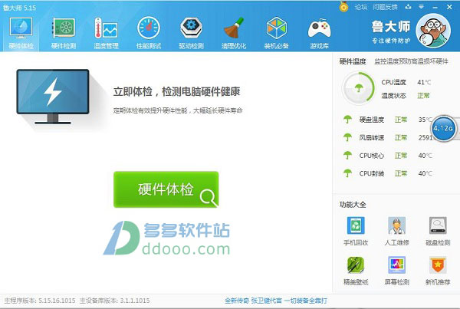Click the medal icon in title bar
The image size is (460, 309).
point(343,7)
